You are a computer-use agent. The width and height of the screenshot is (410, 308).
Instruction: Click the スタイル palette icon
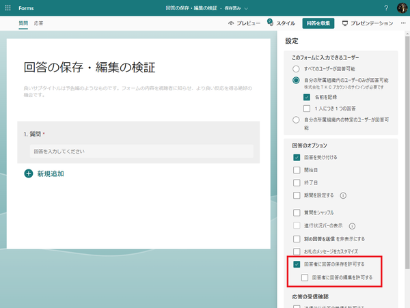click(x=270, y=23)
